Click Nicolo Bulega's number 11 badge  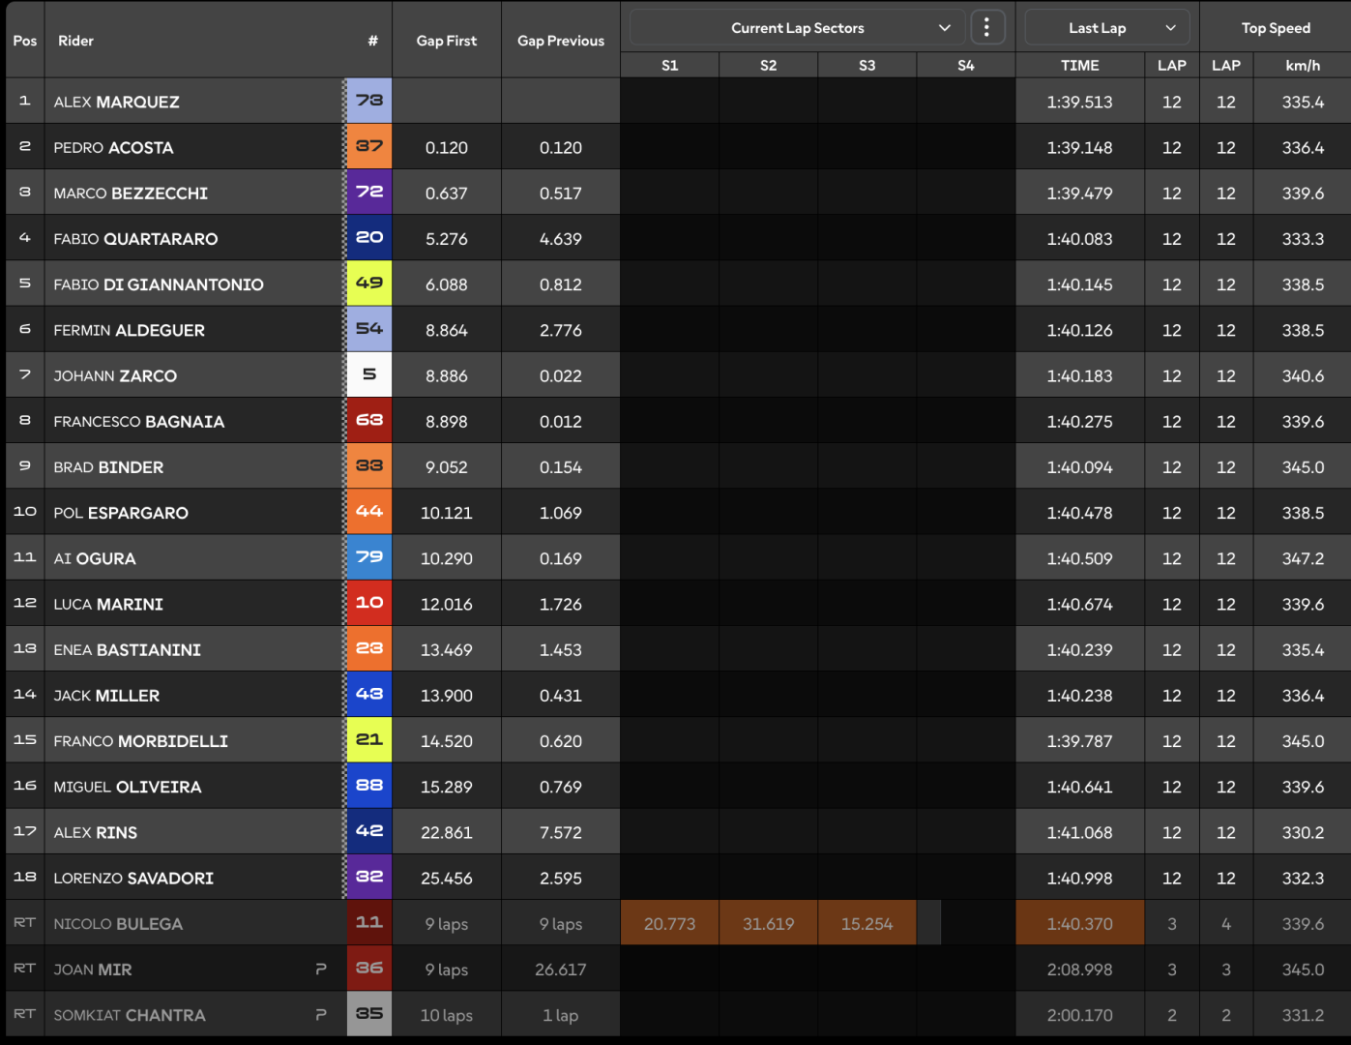[369, 923]
